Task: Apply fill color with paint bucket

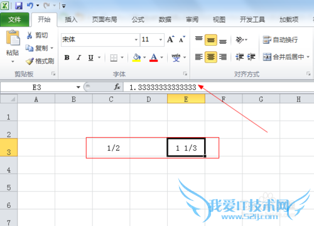Action: coord(136,58)
